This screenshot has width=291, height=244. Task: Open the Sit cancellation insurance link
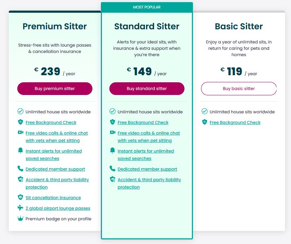53,198
